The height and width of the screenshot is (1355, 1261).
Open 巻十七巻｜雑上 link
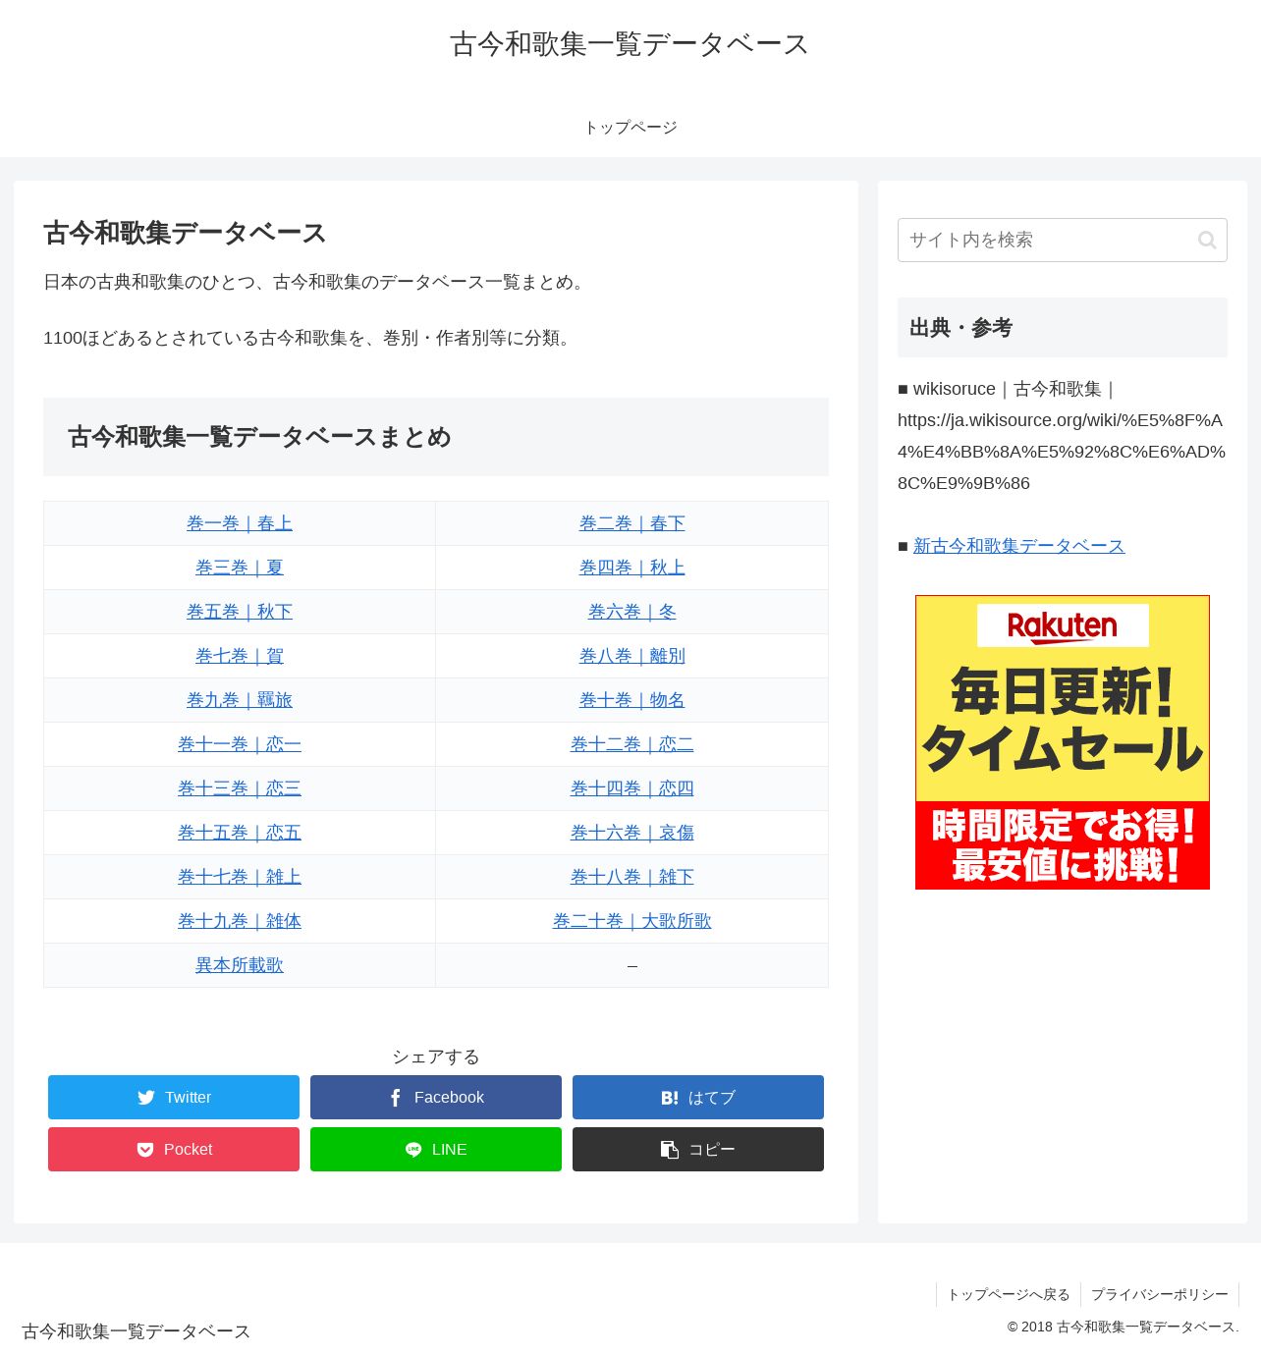coord(240,877)
